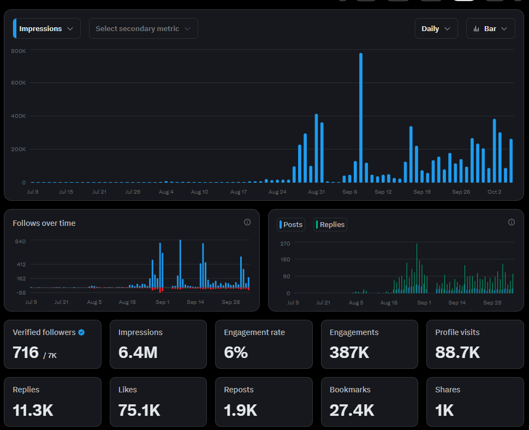Viewport: 529px width, 430px height.
Task: Click the Follows over time title
Action: (x=44, y=223)
